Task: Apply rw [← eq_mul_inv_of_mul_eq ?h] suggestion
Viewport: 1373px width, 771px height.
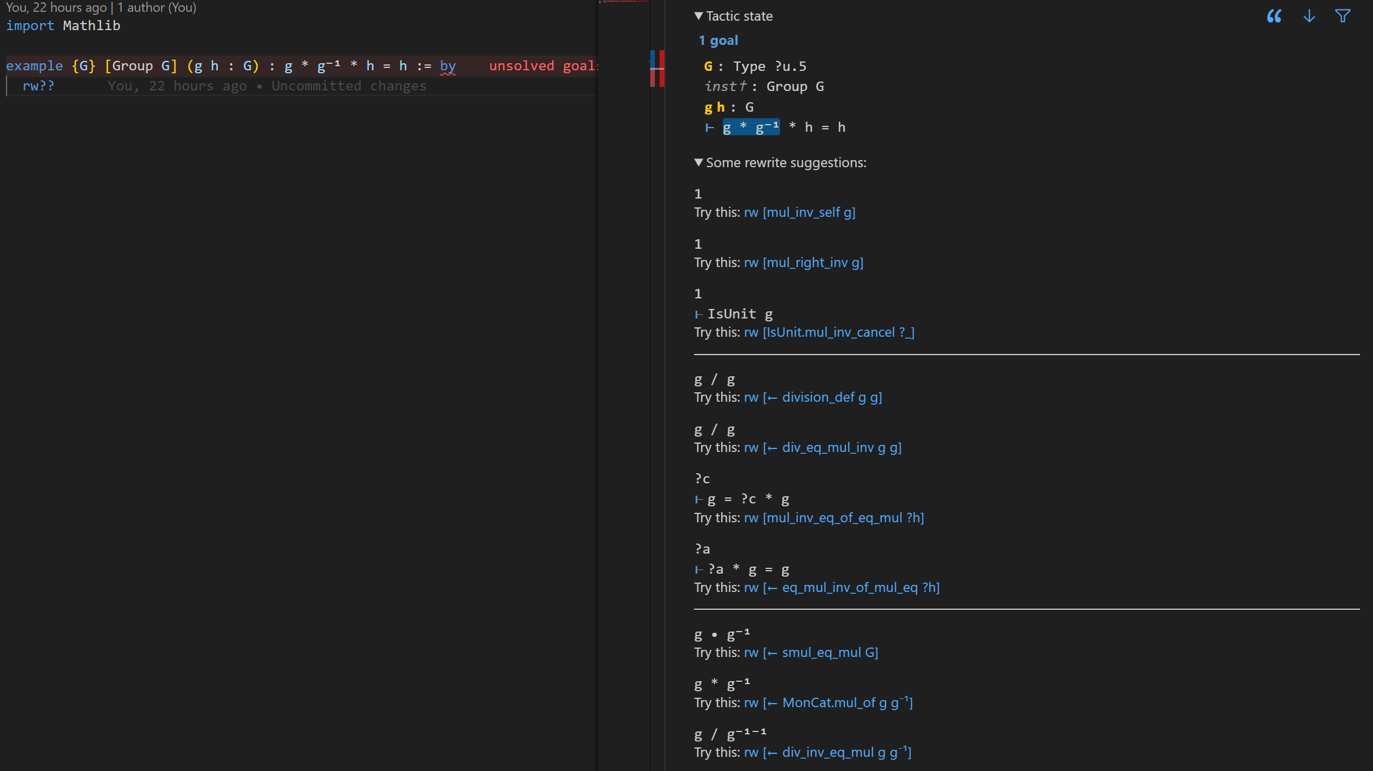Action: click(842, 587)
